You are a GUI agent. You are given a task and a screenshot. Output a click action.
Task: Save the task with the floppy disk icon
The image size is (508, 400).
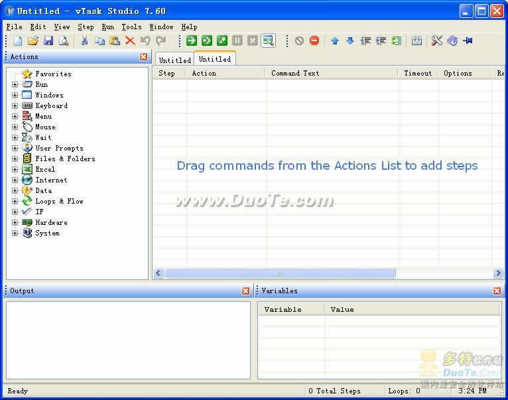(x=48, y=41)
